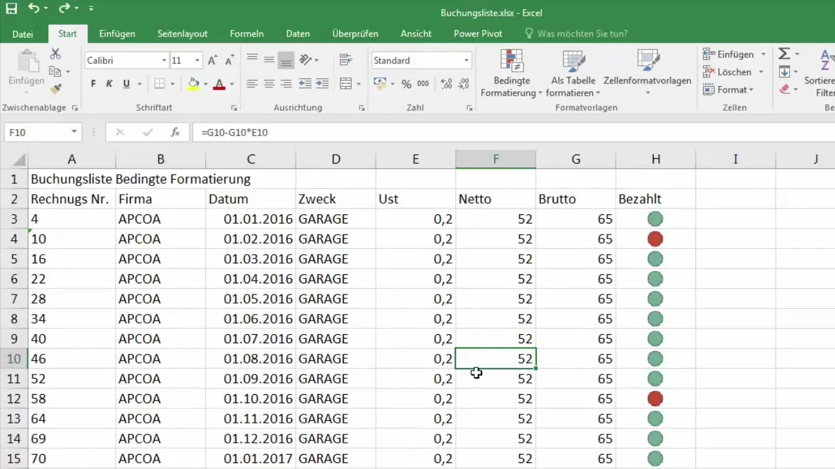Toggle bottom vertical alignment
835x469 pixels.
pos(286,60)
